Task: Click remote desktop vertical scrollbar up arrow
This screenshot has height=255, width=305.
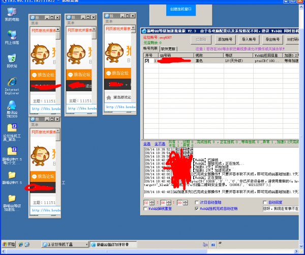Action: pos(301,7)
